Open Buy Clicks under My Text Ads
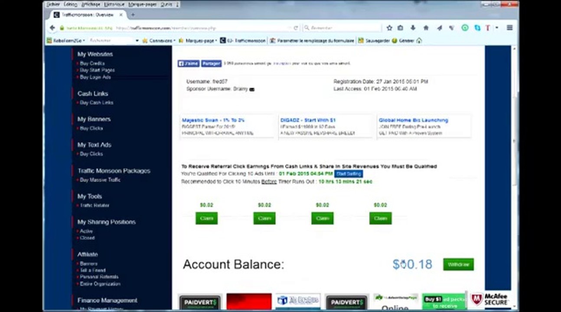561x312 pixels. [91, 154]
